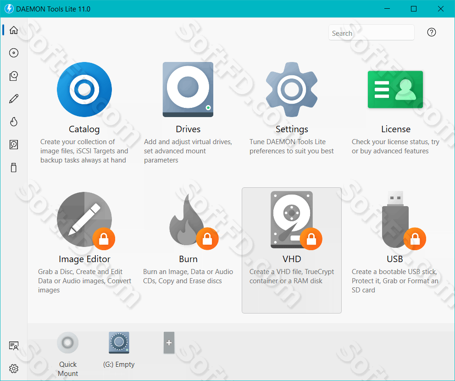Click 'Check your license status' description
455x381 pixels.
click(395, 146)
